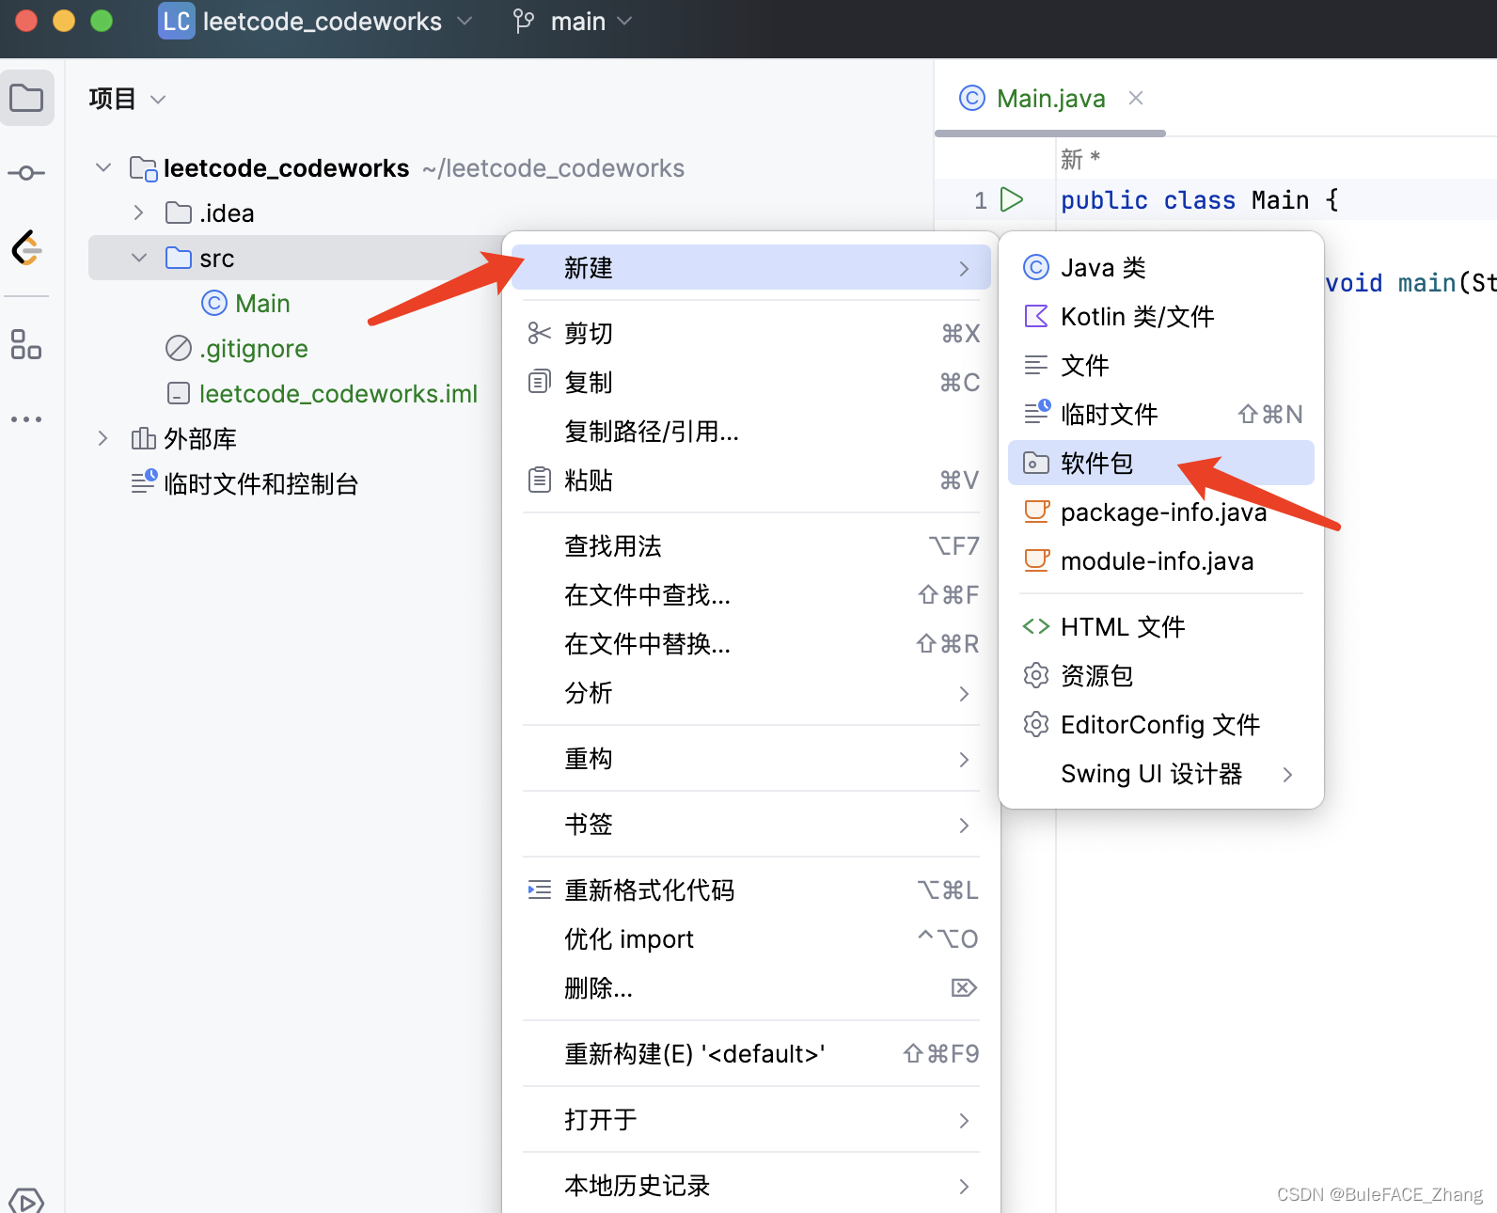The height and width of the screenshot is (1213, 1497).
Task: Select 临时文件和控制台 in project tree
Action: point(260,483)
